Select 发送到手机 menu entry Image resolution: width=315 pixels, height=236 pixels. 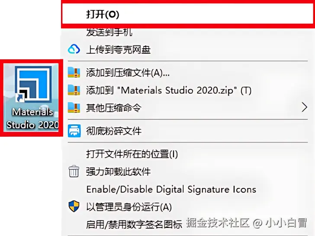[x=188, y=32]
